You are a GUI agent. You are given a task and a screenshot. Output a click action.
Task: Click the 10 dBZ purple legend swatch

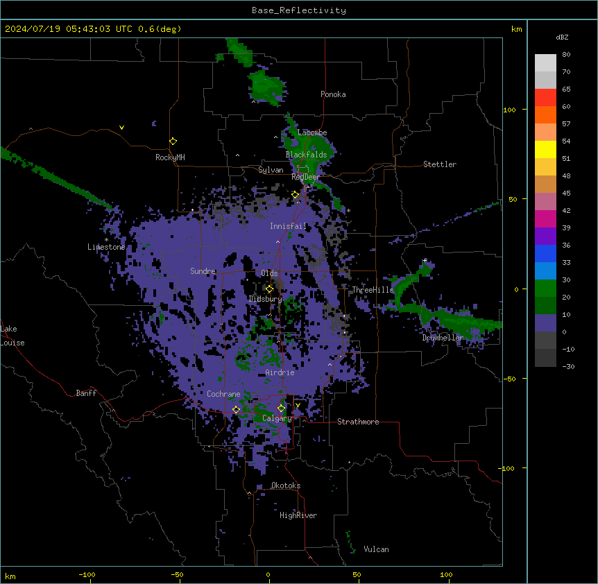[545, 323]
